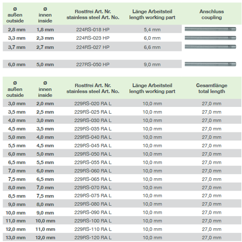Select the coupling image for 227RS-050 HP
The height and width of the screenshot is (242, 242).
click(211, 64)
